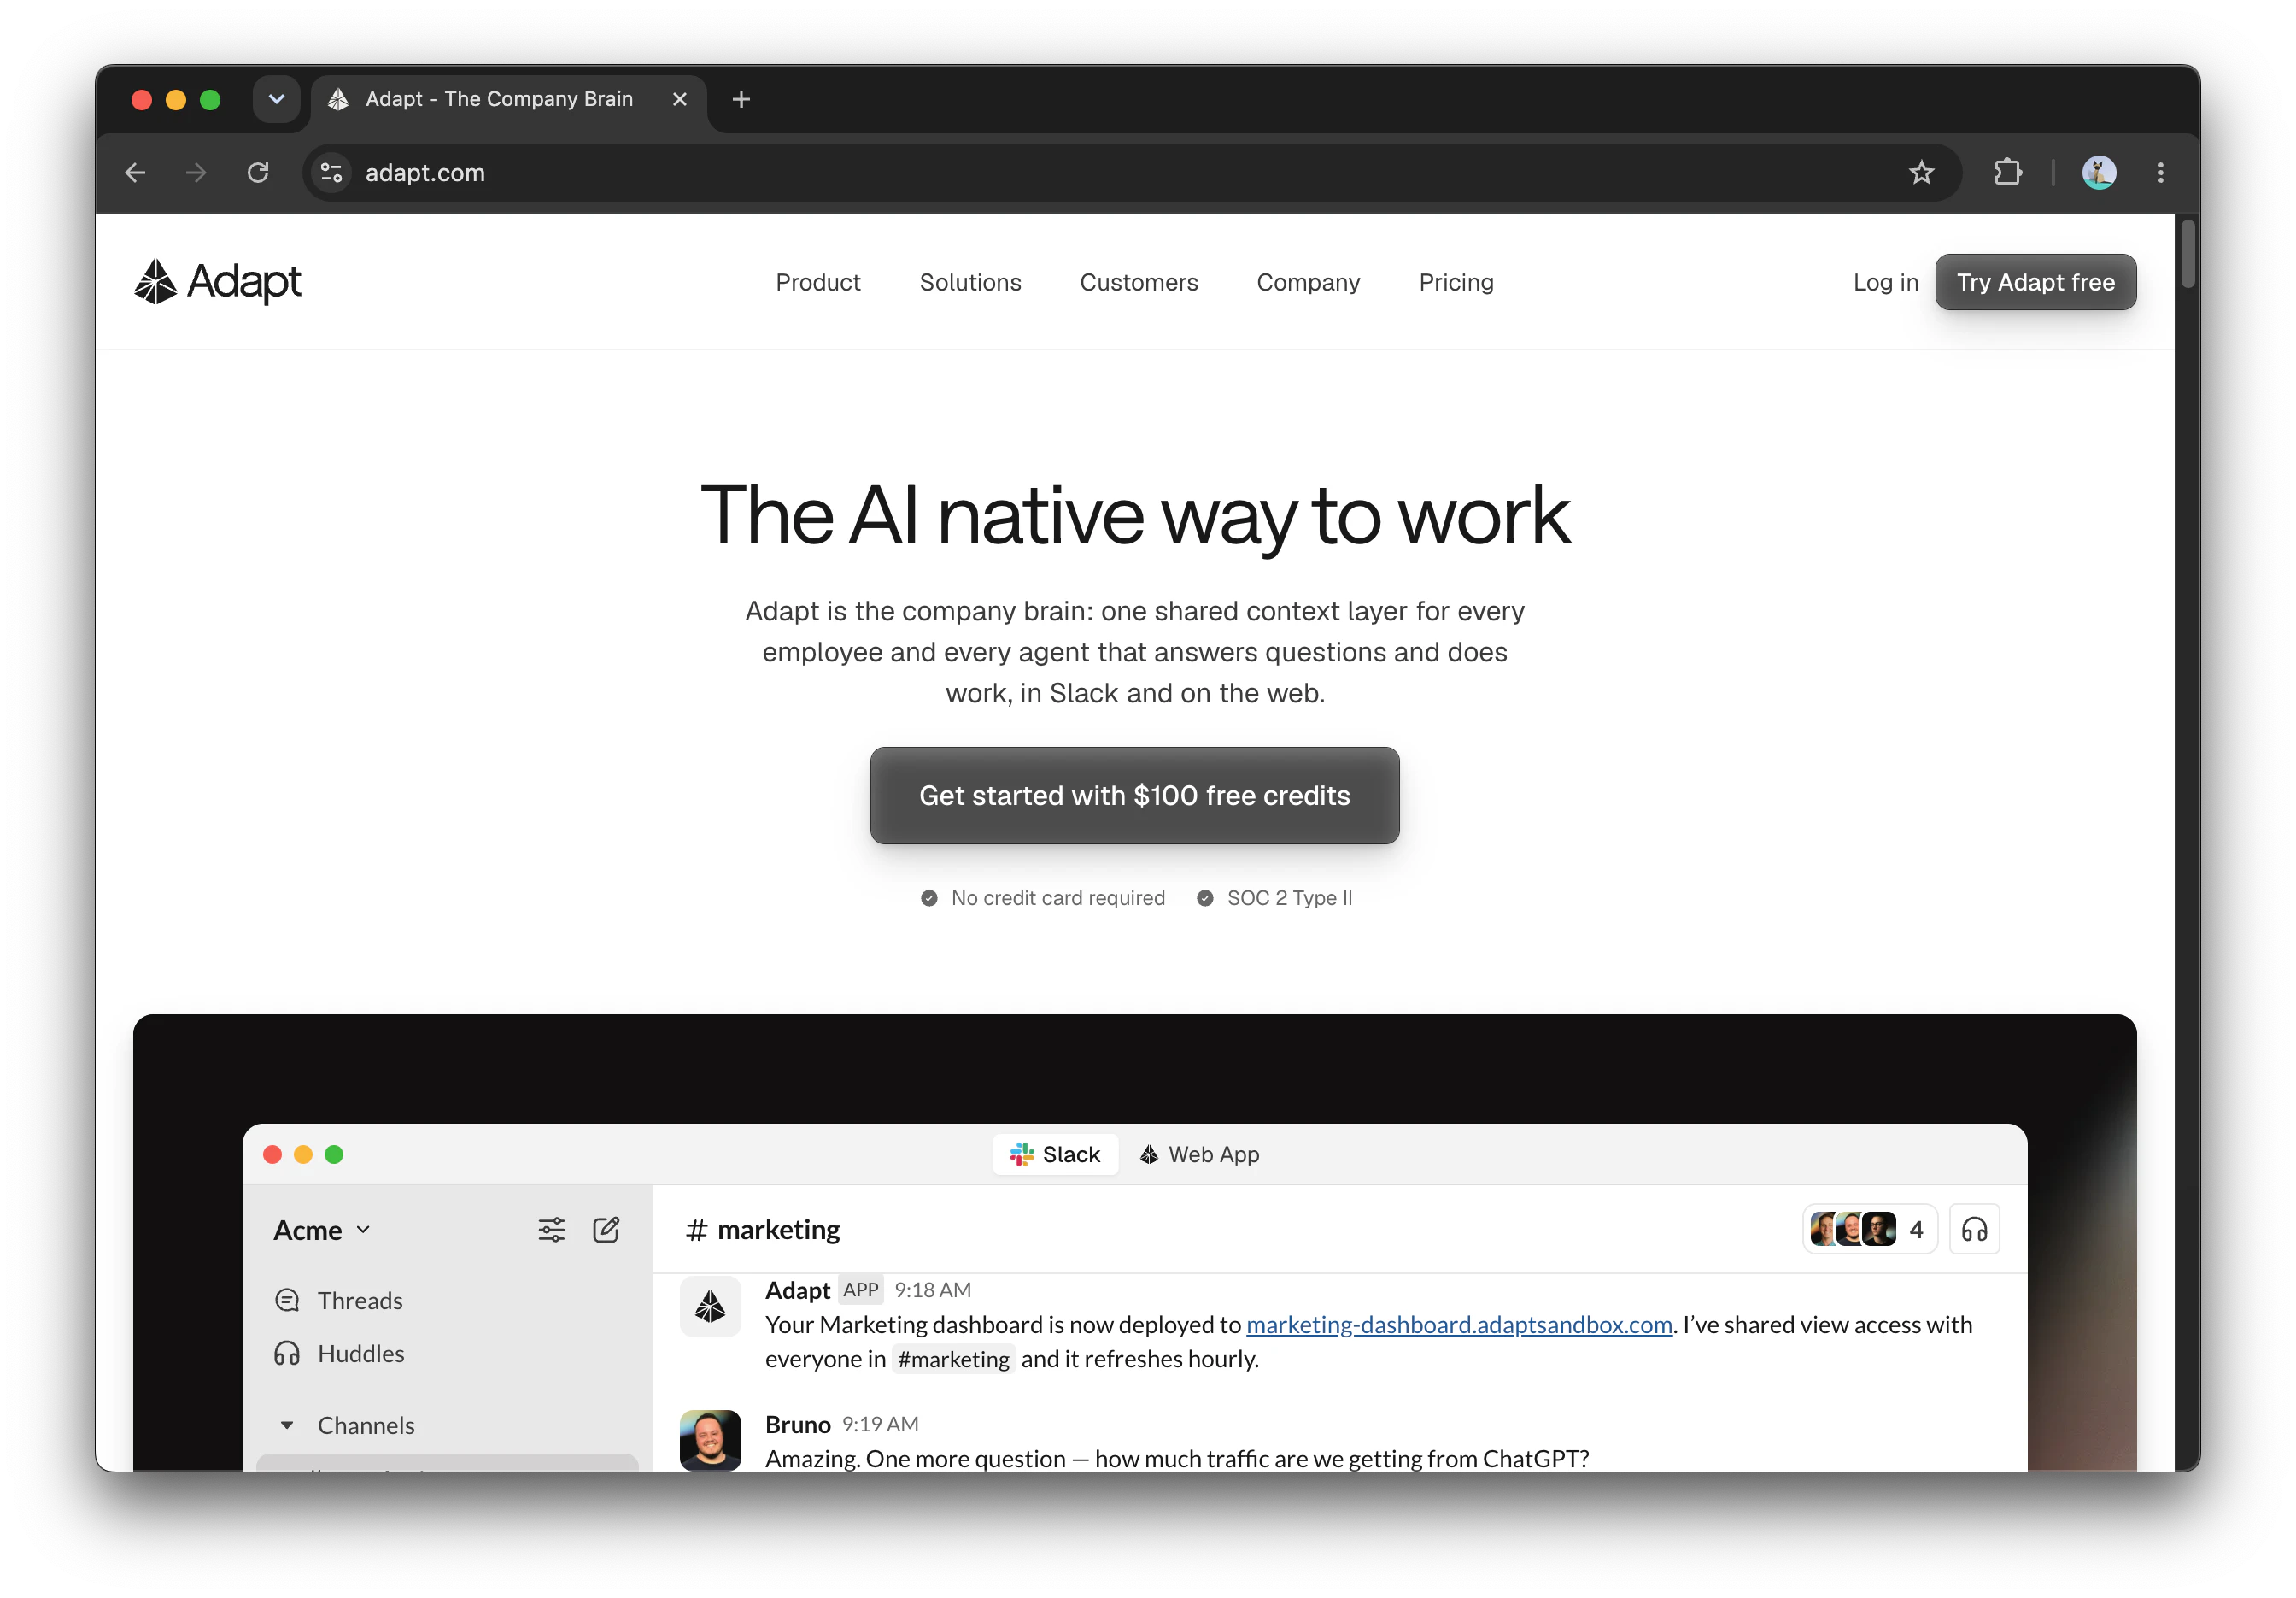Click the 9:18 AM message timestamp

(x=932, y=1291)
